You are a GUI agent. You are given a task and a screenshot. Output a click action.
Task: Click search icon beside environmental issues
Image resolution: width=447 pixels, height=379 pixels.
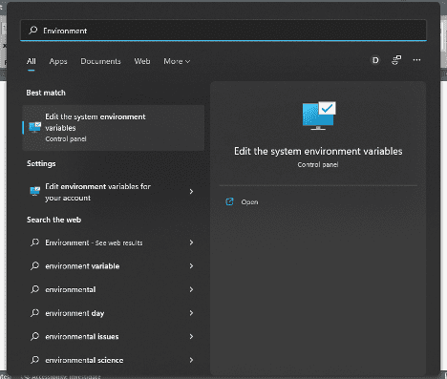click(x=34, y=336)
